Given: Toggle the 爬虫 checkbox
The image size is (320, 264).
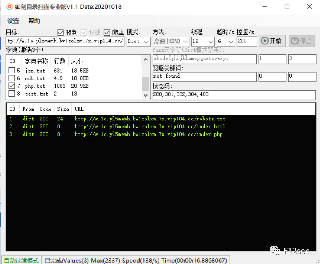Looking at the screenshot, I should (x=107, y=32).
